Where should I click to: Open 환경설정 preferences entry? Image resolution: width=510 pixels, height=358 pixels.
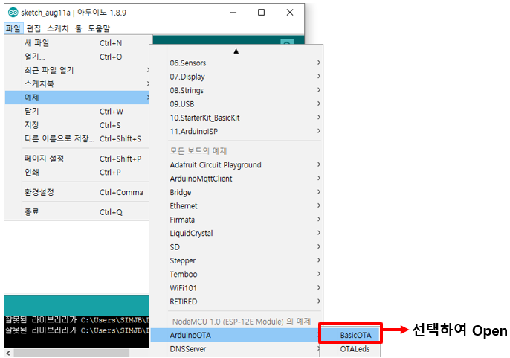pyautogui.click(x=77, y=192)
